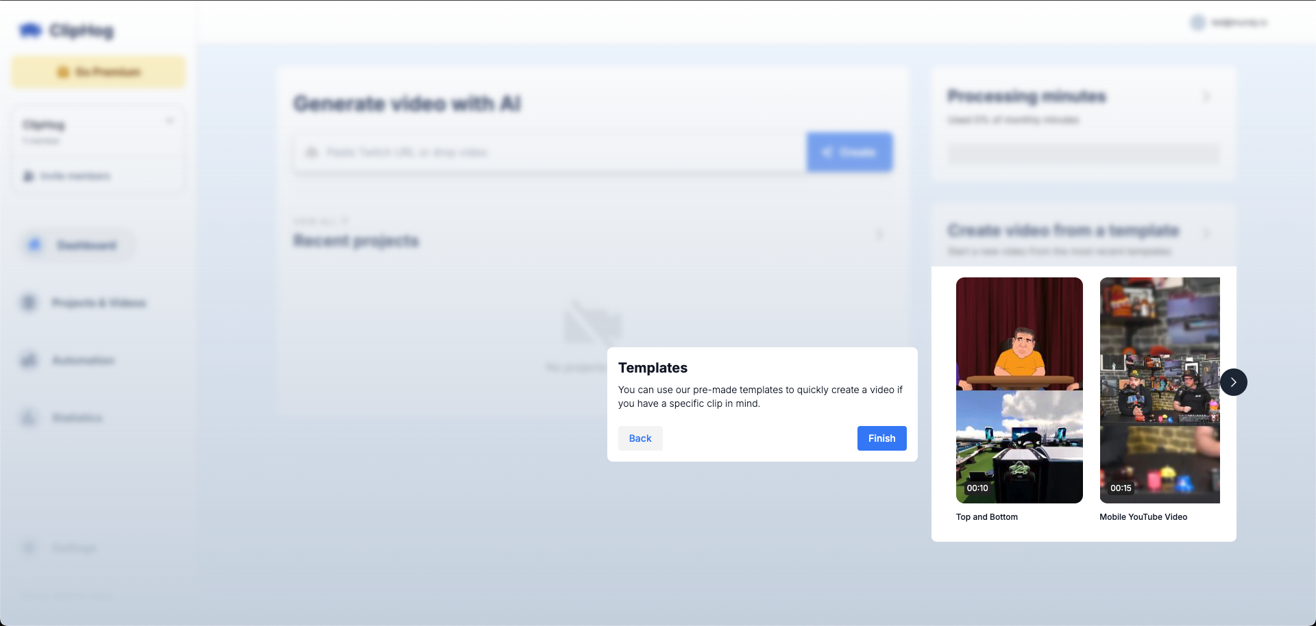Expand the Create videos from a template chevron
This screenshot has width=1316, height=626.
[x=1207, y=233]
